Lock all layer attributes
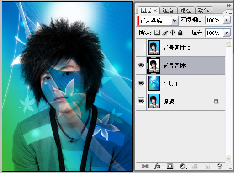The image size is (234, 173). [181, 32]
